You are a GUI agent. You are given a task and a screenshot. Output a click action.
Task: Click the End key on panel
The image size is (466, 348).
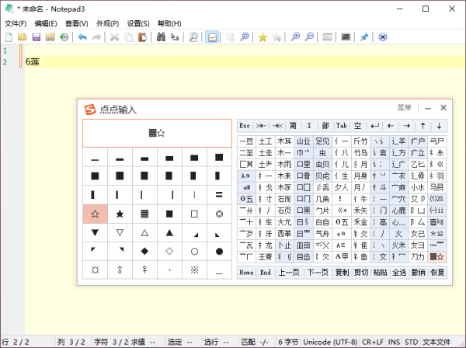pos(266,273)
